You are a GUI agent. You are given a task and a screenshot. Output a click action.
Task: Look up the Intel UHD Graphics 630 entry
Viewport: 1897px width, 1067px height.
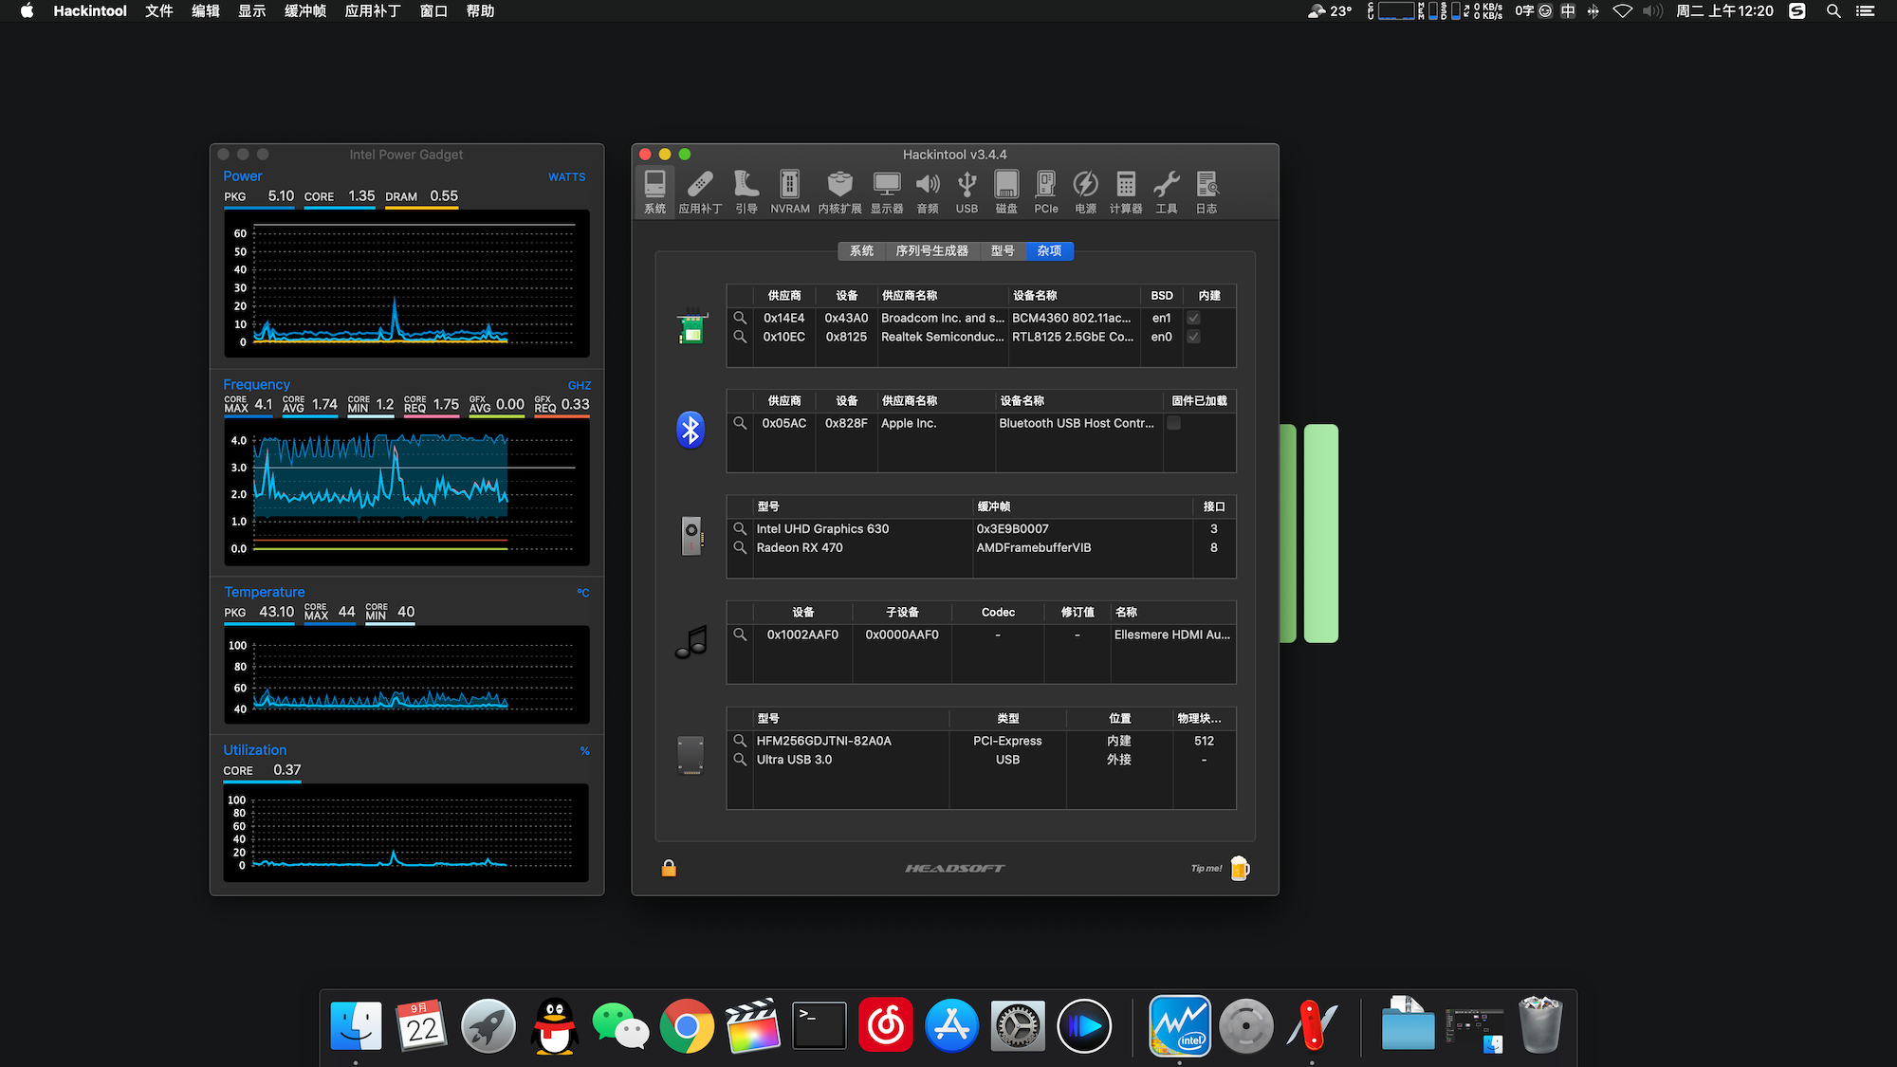(740, 529)
